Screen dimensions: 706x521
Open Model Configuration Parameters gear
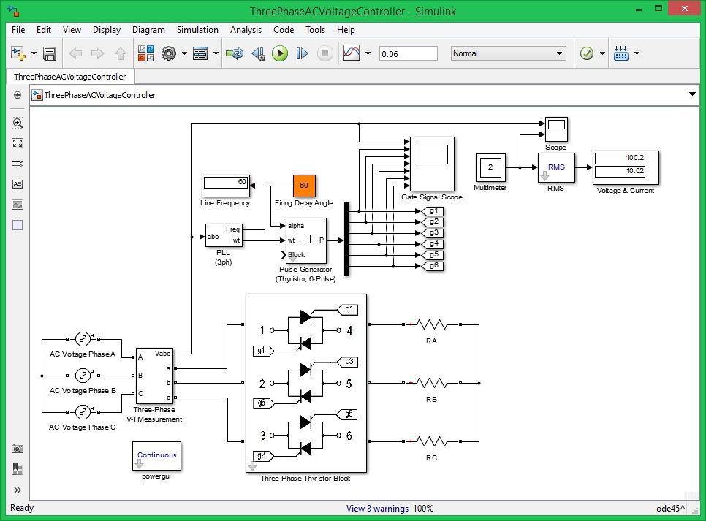(169, 53)
